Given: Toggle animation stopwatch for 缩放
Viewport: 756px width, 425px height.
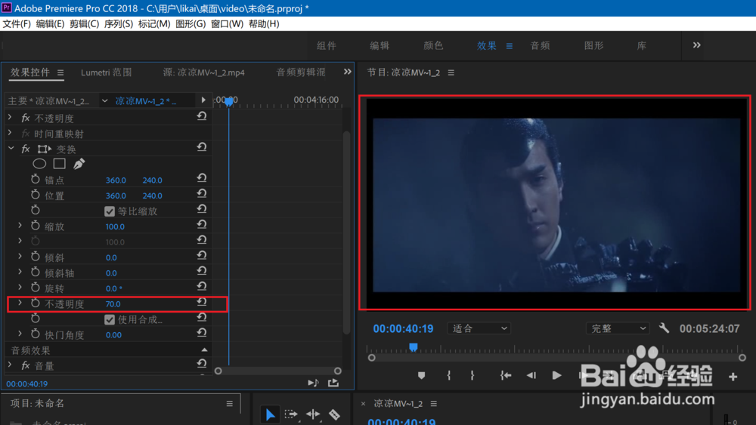Looking at the screenshot, I should (x=36, y=225).
